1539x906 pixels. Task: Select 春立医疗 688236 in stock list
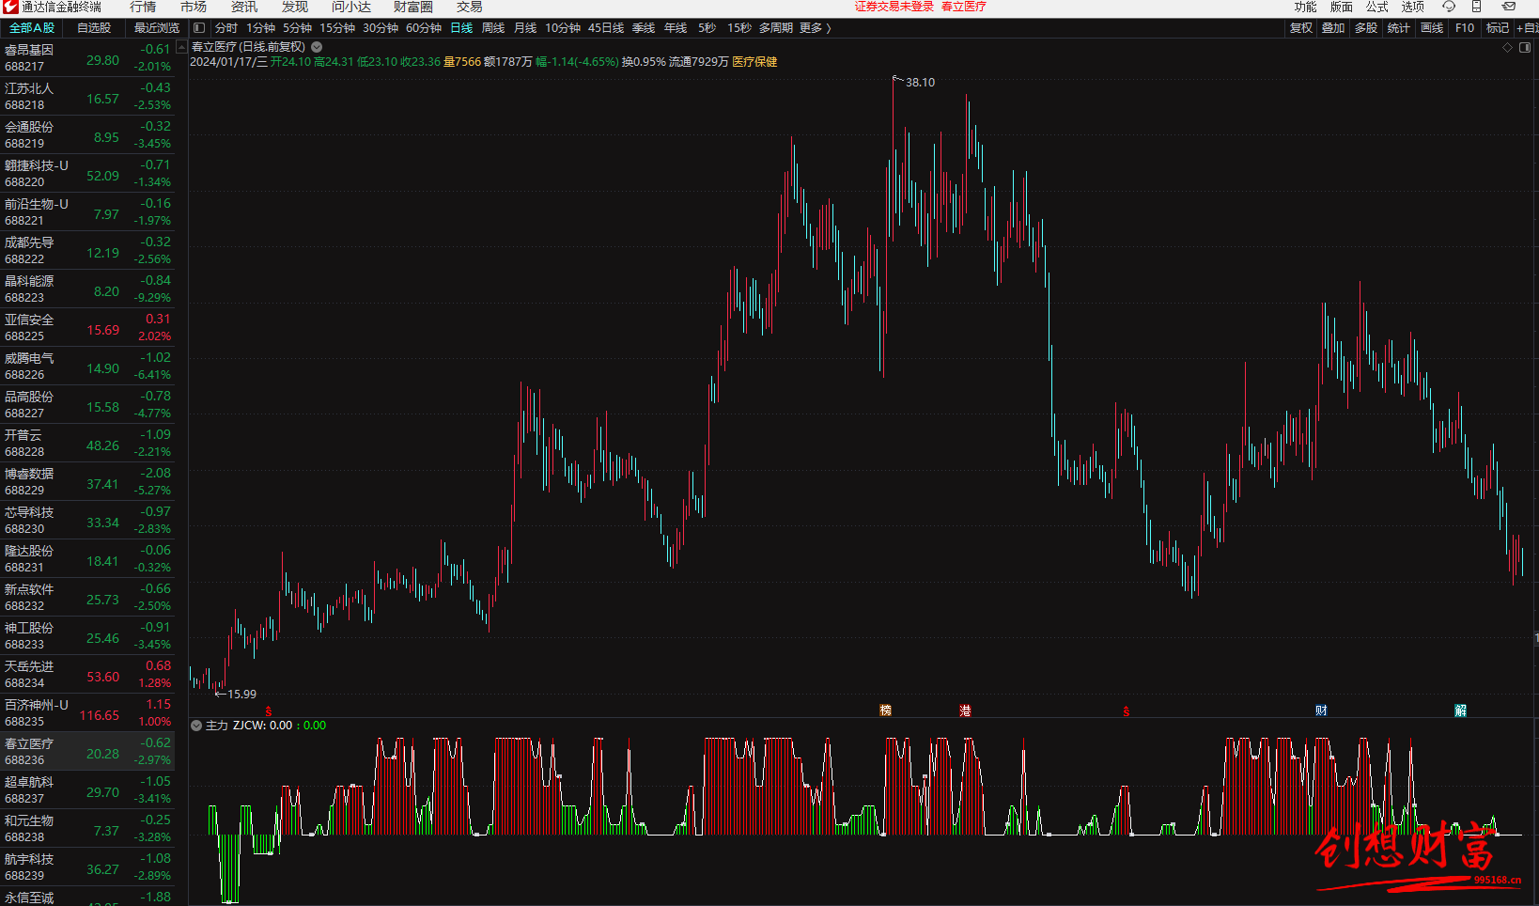click(87, 751)
